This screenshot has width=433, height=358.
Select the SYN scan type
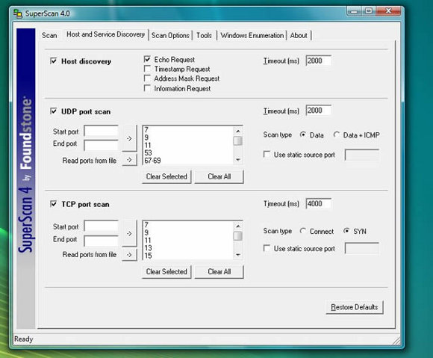[346, 231]
